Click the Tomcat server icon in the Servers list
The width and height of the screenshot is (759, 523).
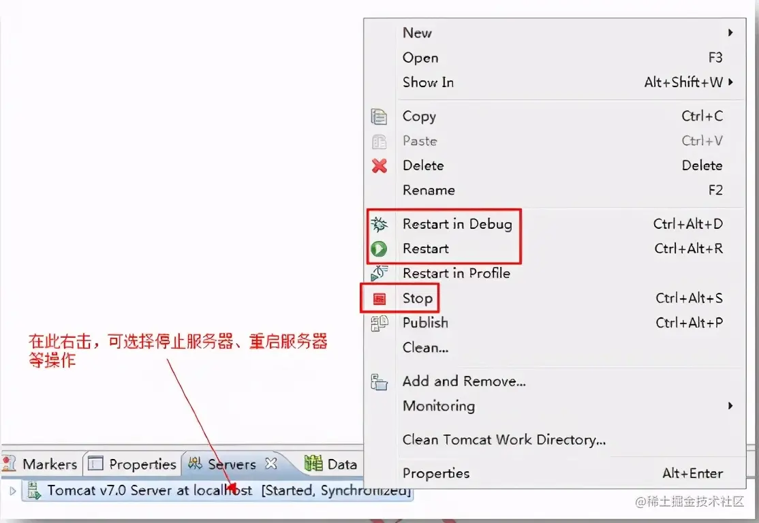click(34, 490)
